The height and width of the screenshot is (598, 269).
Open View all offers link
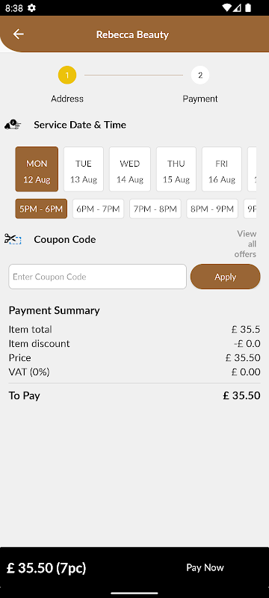246,244
